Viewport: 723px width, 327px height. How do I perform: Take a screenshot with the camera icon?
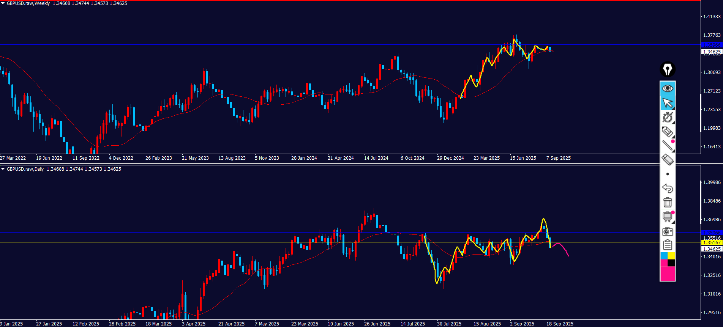(x=668, y=231)
